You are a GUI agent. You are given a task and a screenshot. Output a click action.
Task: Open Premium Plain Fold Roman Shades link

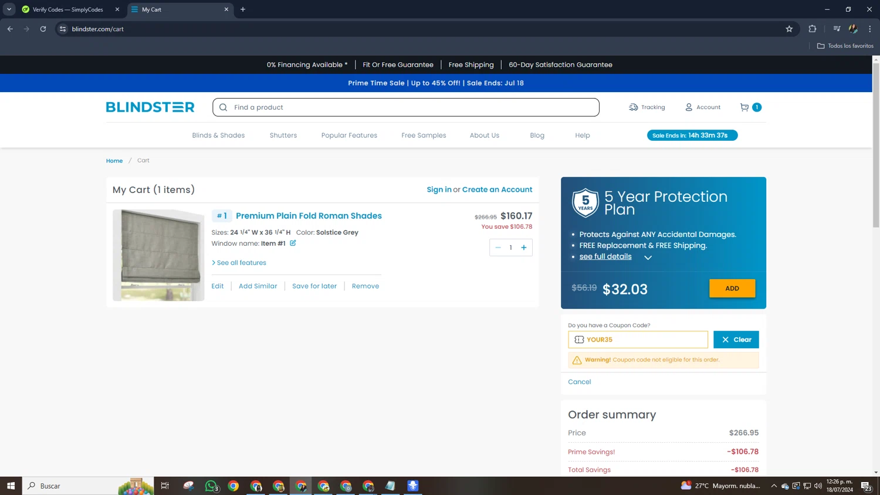(x=309, y=216)
